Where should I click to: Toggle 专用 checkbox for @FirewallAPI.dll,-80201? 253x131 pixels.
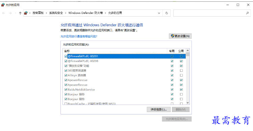click(172, 56)
